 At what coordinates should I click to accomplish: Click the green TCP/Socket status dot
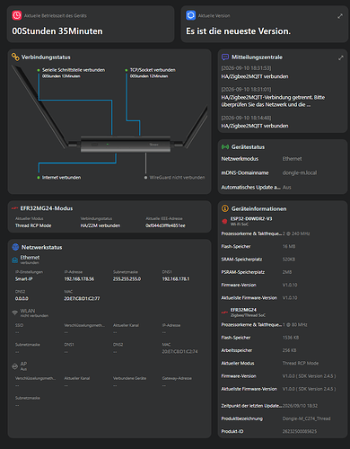coord(127,70)
